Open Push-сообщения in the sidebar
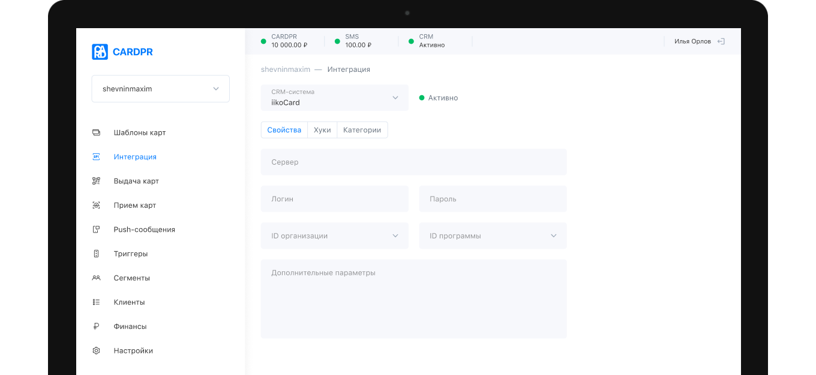The image size is (816, 375). point(145,229)
